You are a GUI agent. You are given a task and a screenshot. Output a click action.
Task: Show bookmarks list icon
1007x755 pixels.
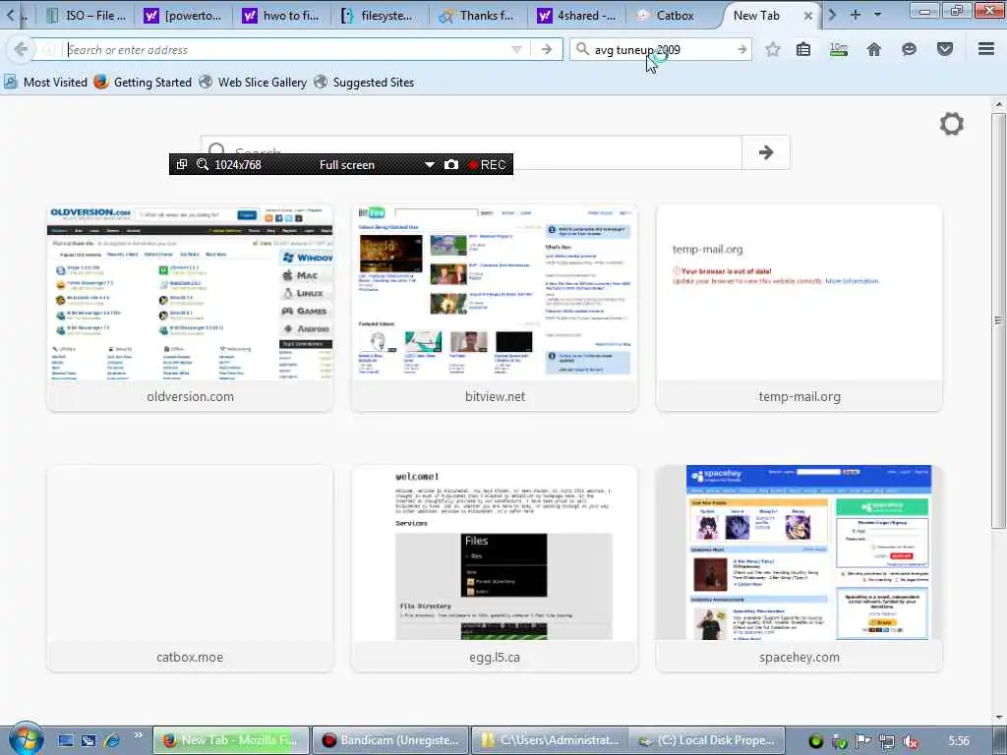pyautogui.click(x=803, y=49)
